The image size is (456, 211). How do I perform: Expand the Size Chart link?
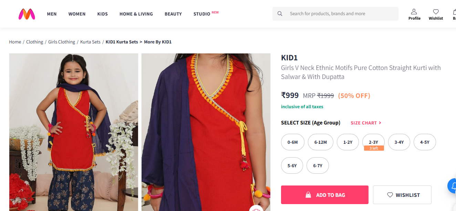366,123
